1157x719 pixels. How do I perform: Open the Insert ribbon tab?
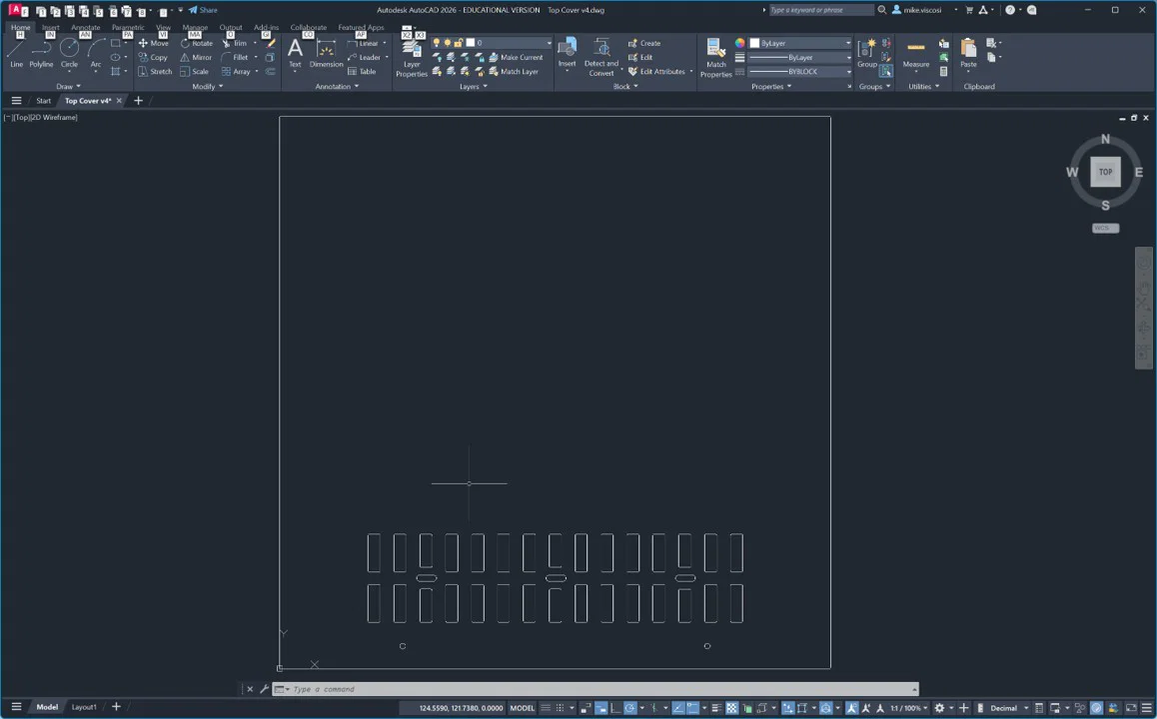50,27
